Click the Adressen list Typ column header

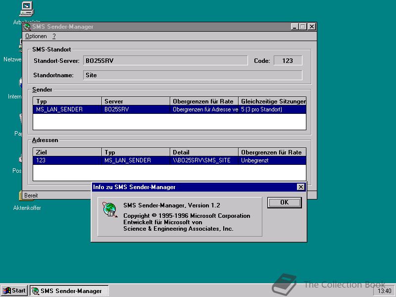coord(136,152)
